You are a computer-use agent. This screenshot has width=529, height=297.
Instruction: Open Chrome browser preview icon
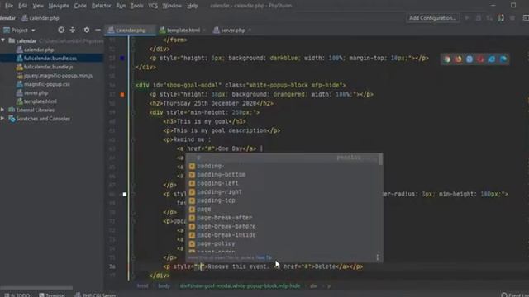point(447,59)
